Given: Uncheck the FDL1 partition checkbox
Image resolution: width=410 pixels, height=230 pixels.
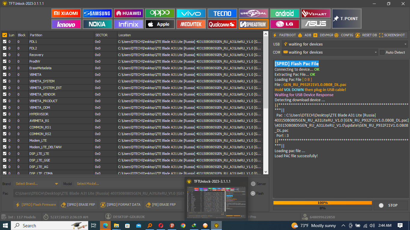Looking at the screenshot, I should click(5, 42).
